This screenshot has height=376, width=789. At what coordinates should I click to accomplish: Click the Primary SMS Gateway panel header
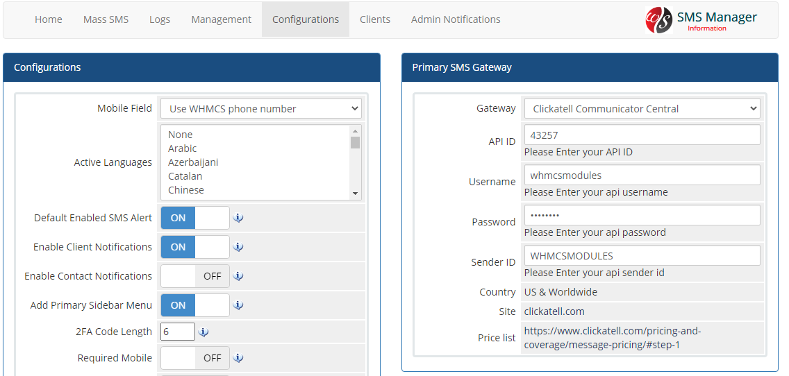[591, 67]
